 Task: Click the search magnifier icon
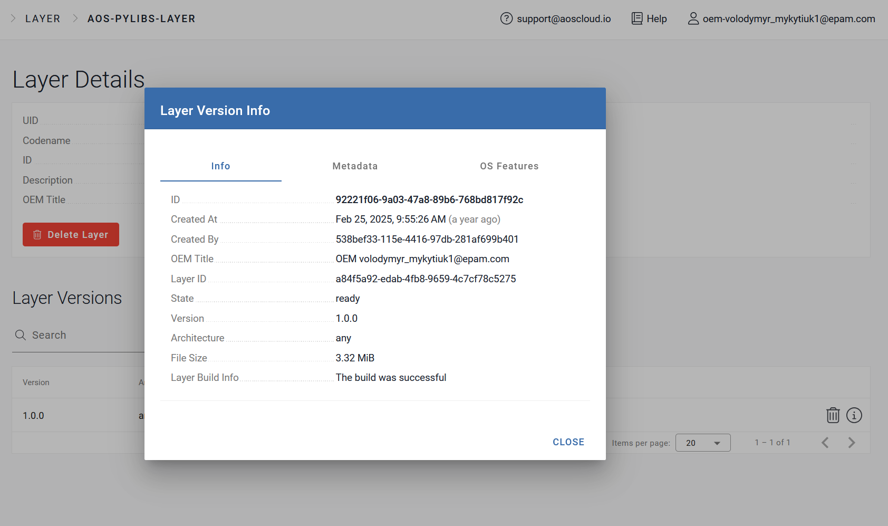[21, 335]
